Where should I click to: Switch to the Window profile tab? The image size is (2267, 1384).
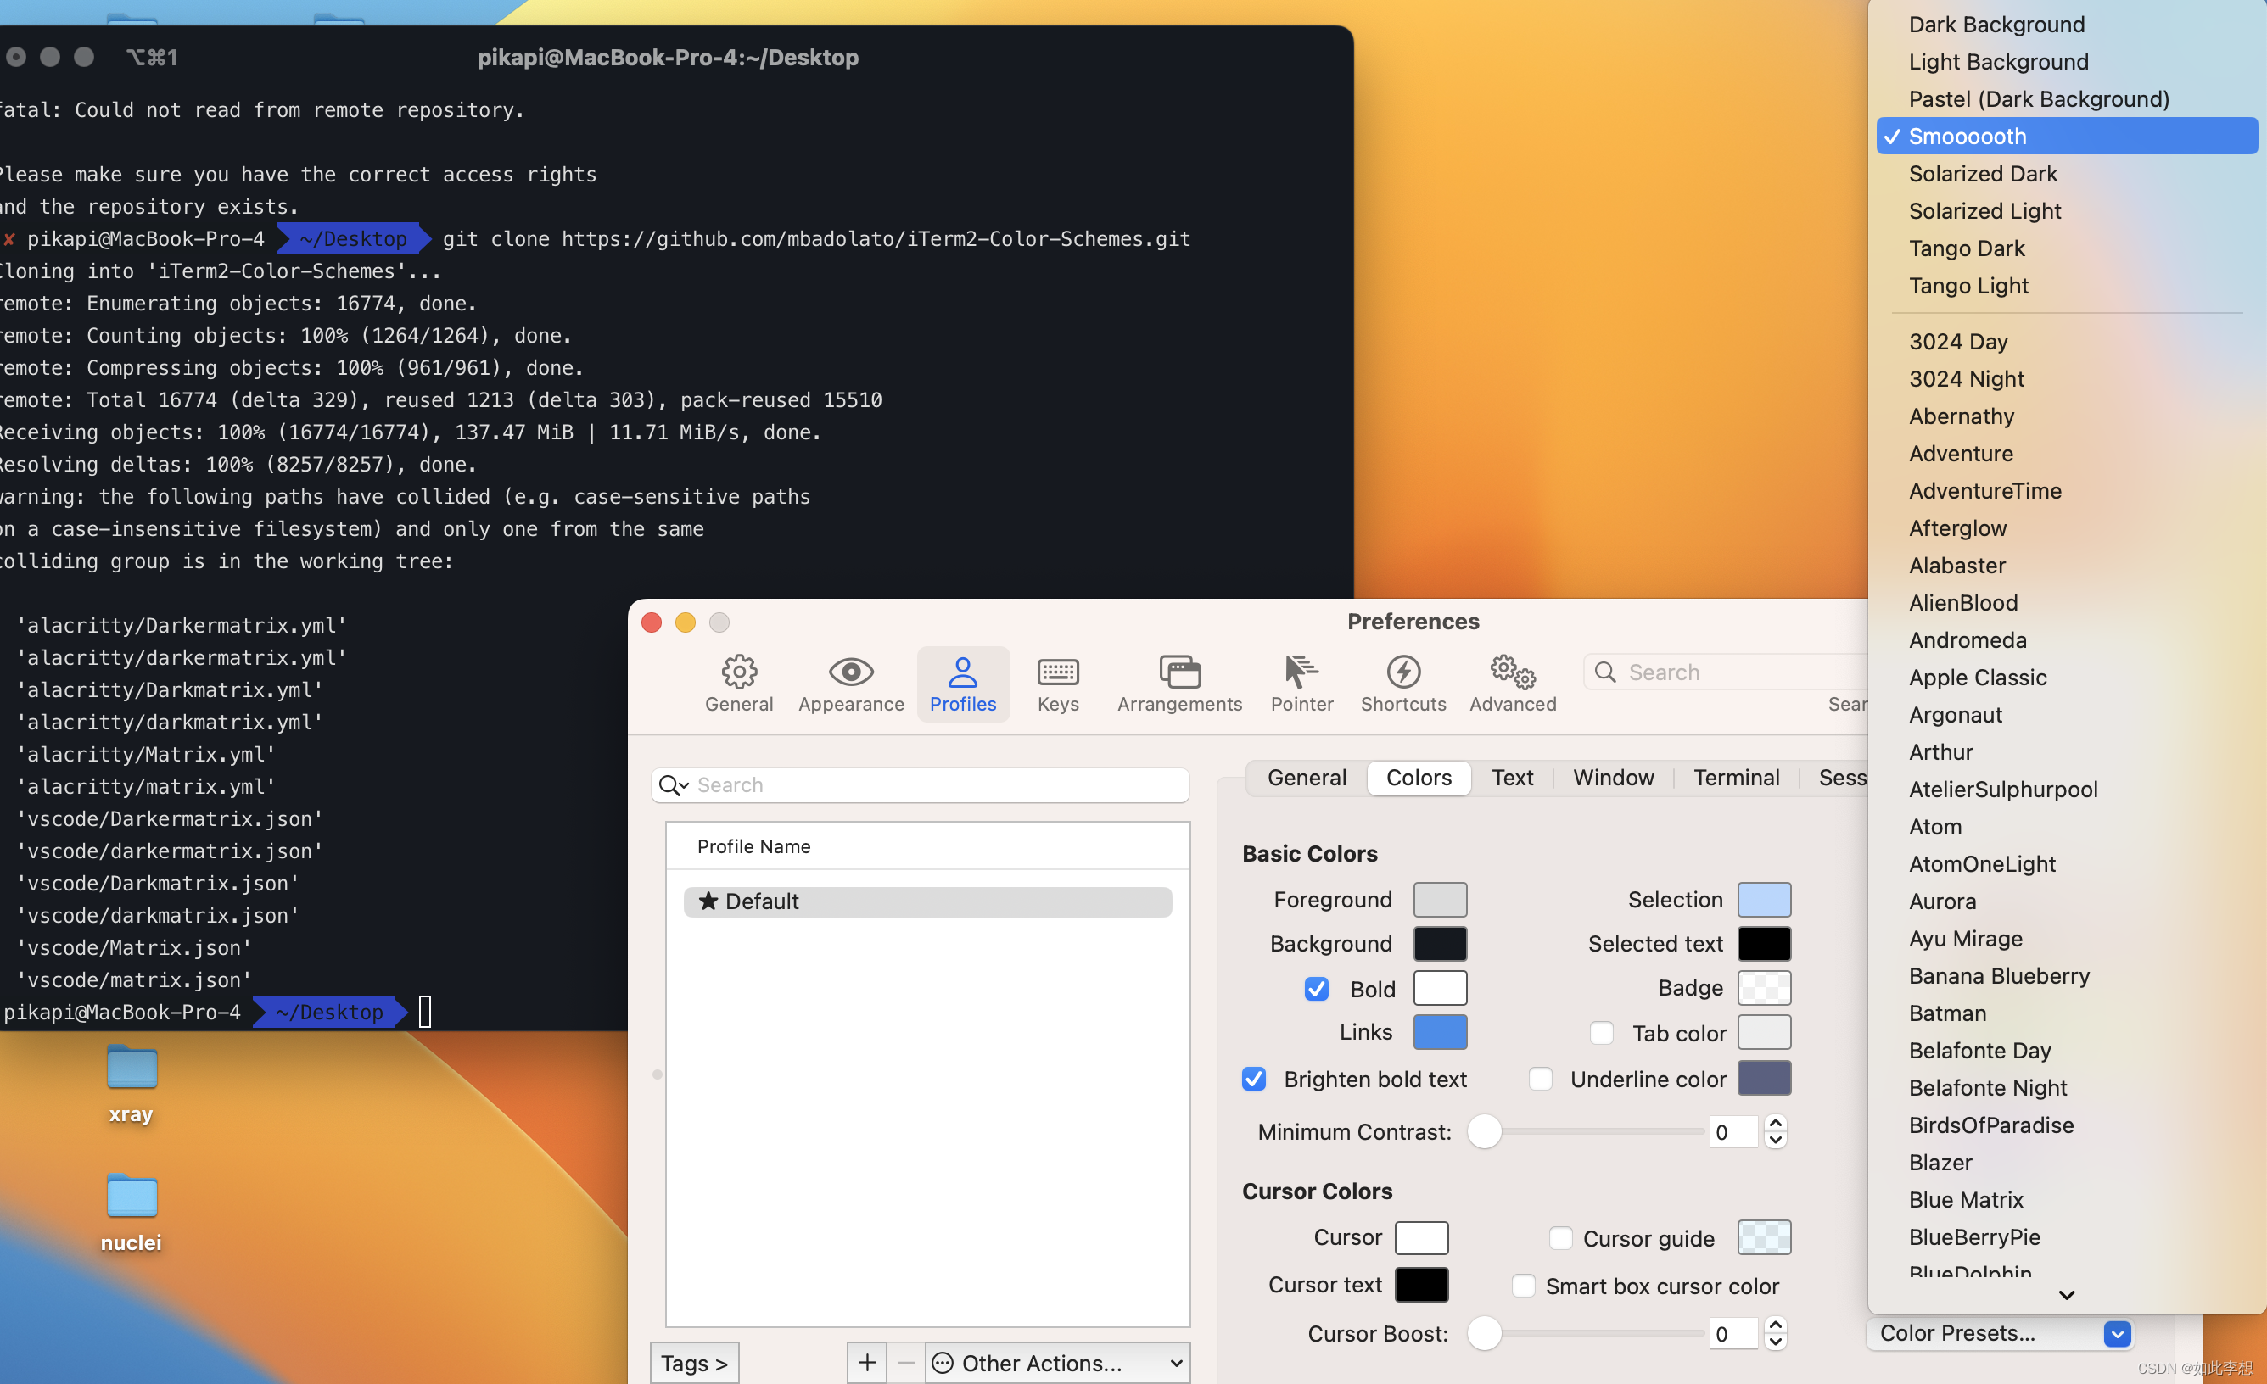coord(1612,777)
